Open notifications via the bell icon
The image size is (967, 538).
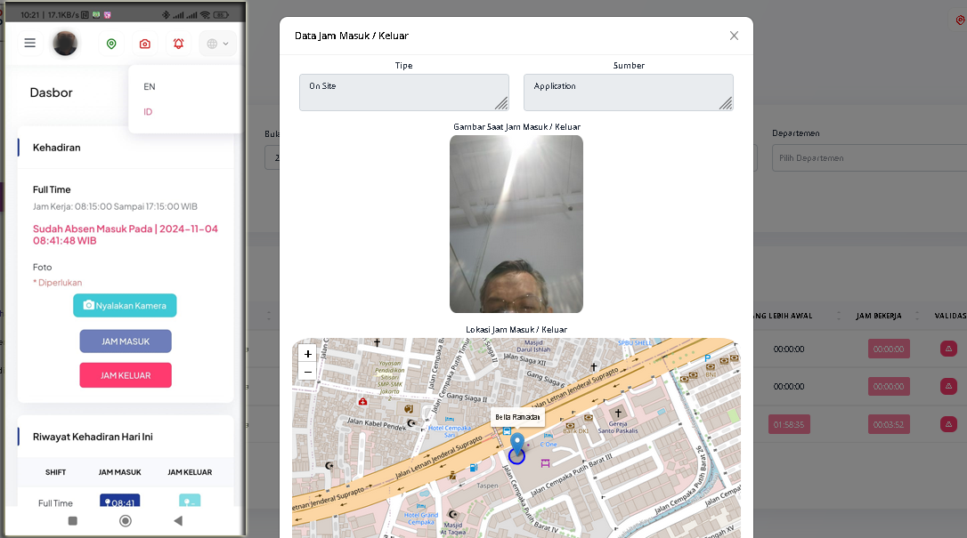click(x=178, y=43)
